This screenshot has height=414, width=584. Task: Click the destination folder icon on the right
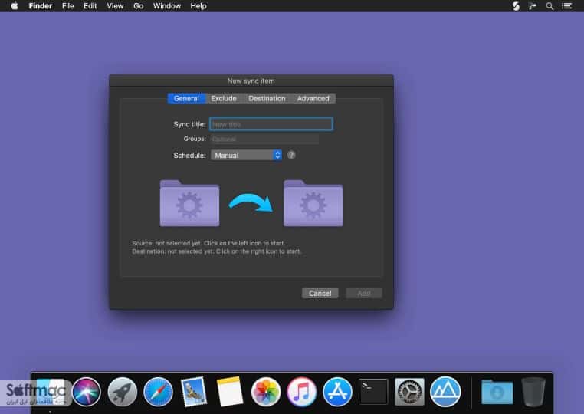[313, 203]
